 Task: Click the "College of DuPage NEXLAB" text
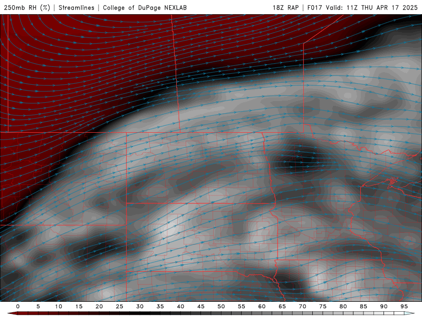pos(145,7)
